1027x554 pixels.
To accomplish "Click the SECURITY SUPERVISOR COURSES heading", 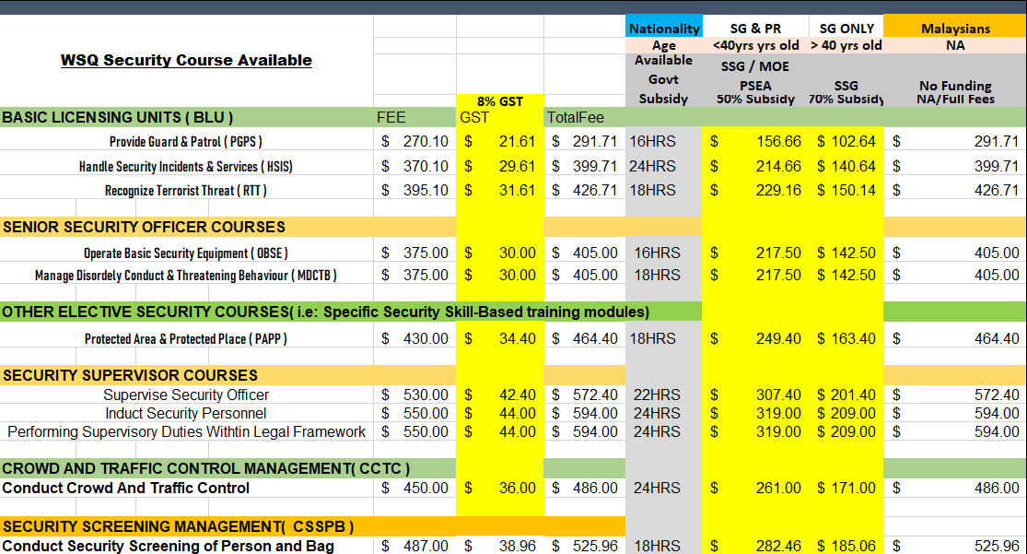I will [130, 375].
